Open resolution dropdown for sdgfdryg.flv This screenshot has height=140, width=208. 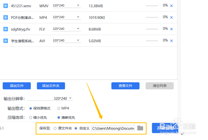67,29
